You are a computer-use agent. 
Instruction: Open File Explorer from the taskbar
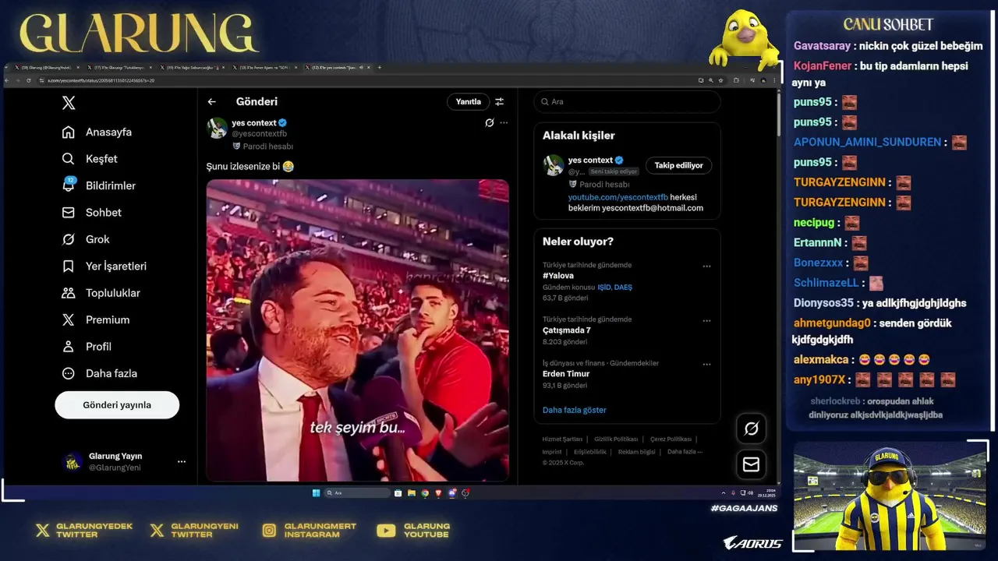tap(412, 493)
